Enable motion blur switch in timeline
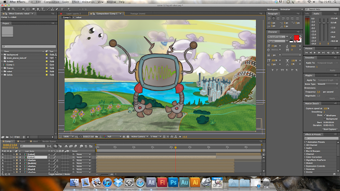Image resolution: width=340 pixels, height=191 pixels. click(x=75, y=146)
